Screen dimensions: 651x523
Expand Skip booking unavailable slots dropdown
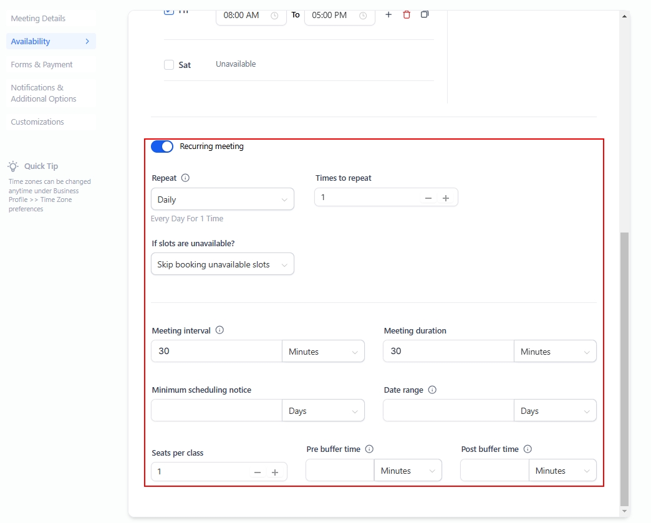pyautogui.click(x=222, y=264)
